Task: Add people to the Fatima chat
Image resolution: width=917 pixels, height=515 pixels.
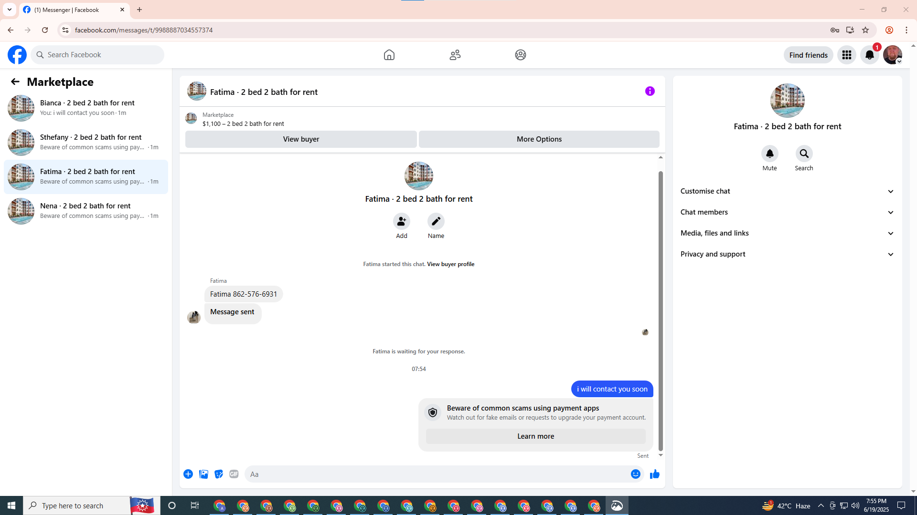Action: pyautogui.click(x=402, y=221)
